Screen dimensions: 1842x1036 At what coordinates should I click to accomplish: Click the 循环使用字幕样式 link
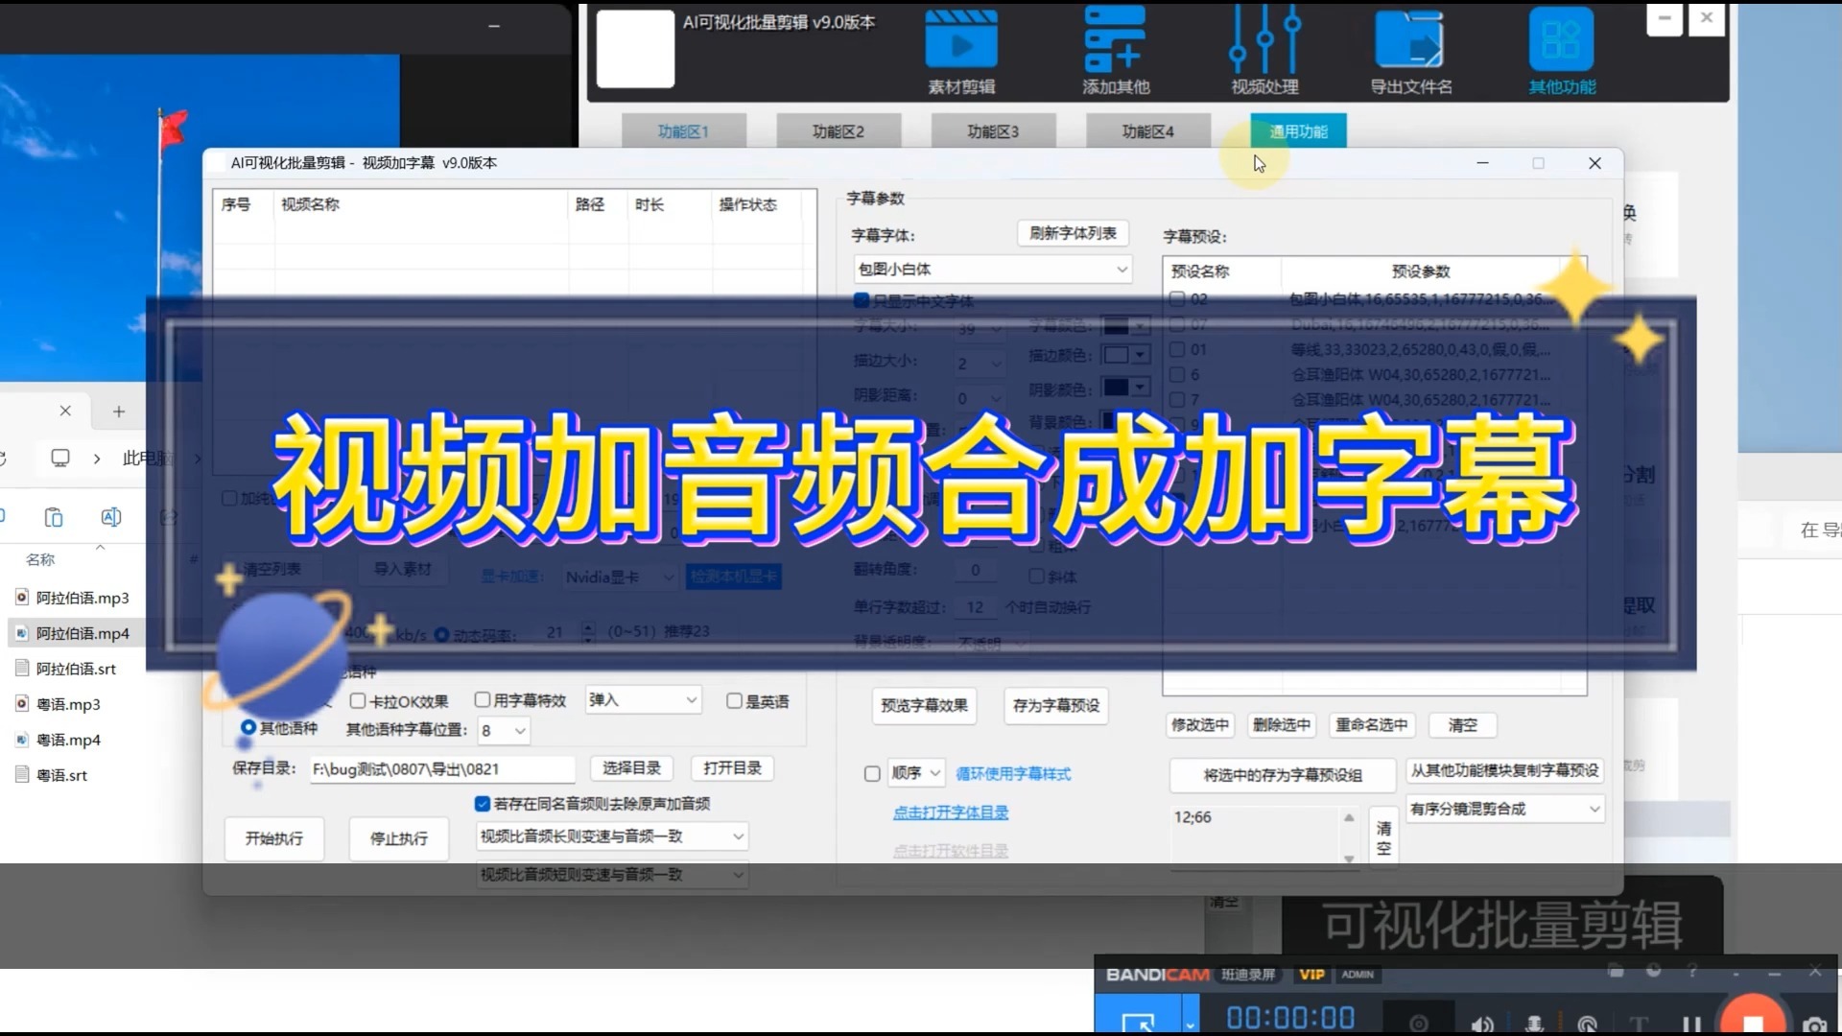click(1013, 774)
